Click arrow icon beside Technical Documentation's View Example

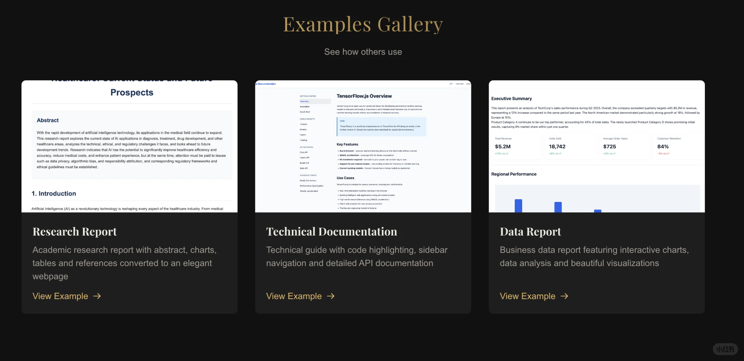click(331, 296)
